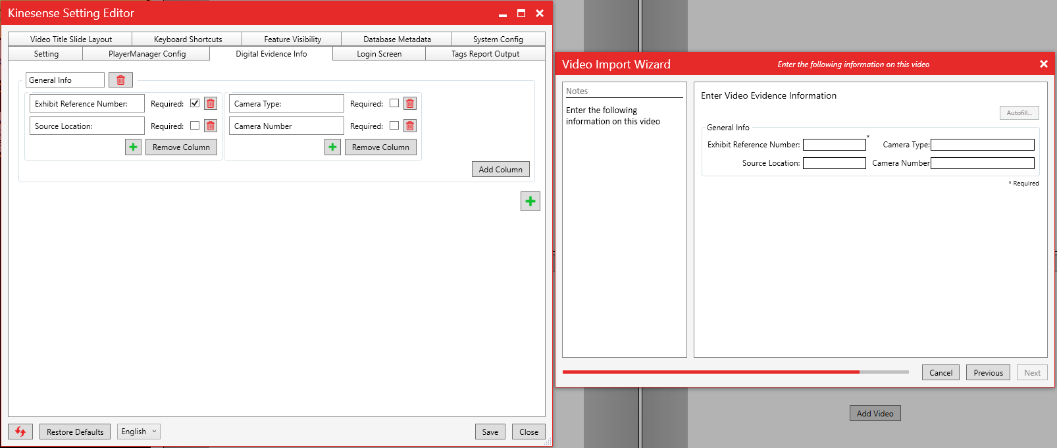
Task: Remove the Camera Number field via trash icon
Action: (x=410, y=126)
